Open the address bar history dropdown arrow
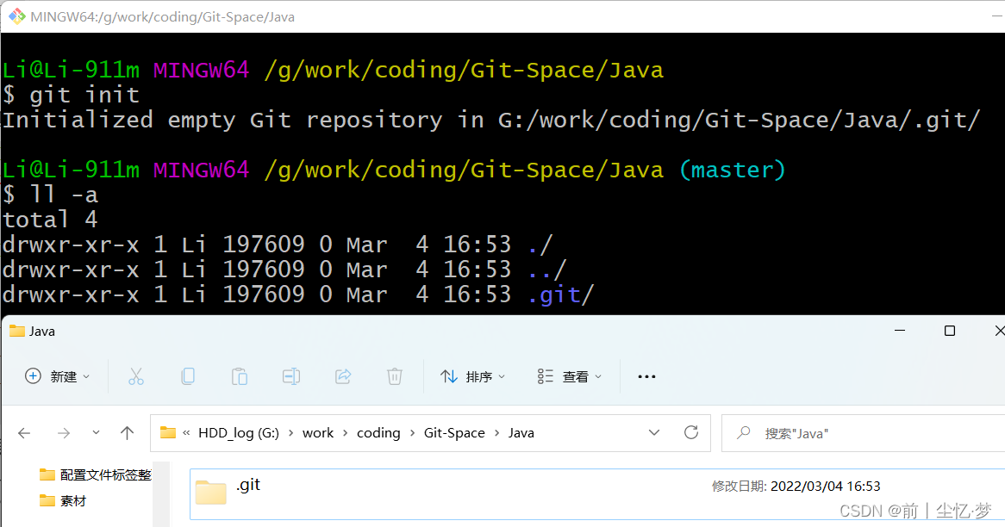1005x527 pixels. click(x=653, y=433)
